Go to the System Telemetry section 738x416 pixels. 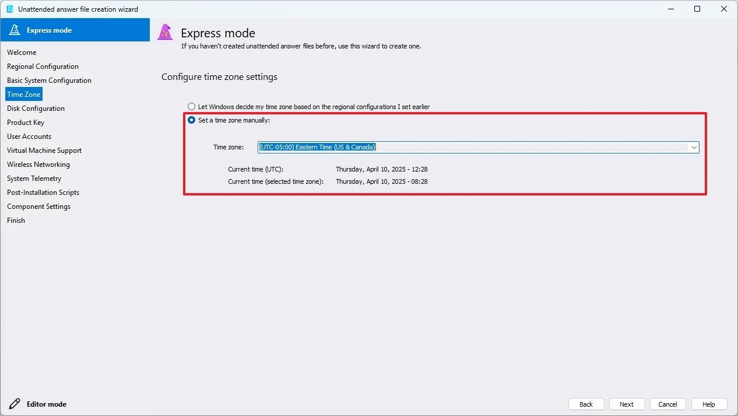pyautogui.click(x=34, y=178)
